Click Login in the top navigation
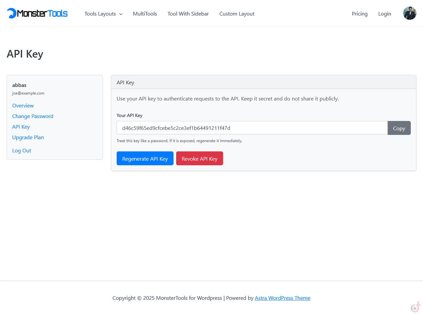 click(x=385, y=14)
